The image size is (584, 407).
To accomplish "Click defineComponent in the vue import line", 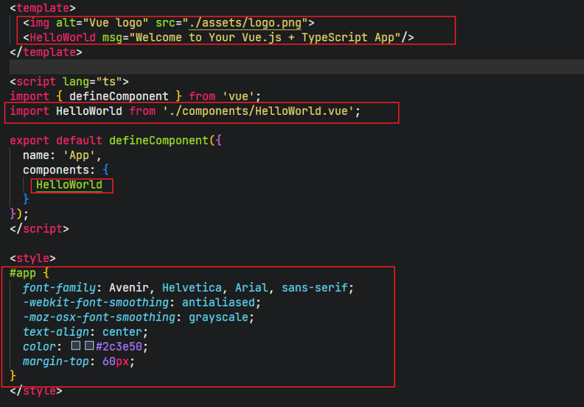I will [x=119, y=96].
